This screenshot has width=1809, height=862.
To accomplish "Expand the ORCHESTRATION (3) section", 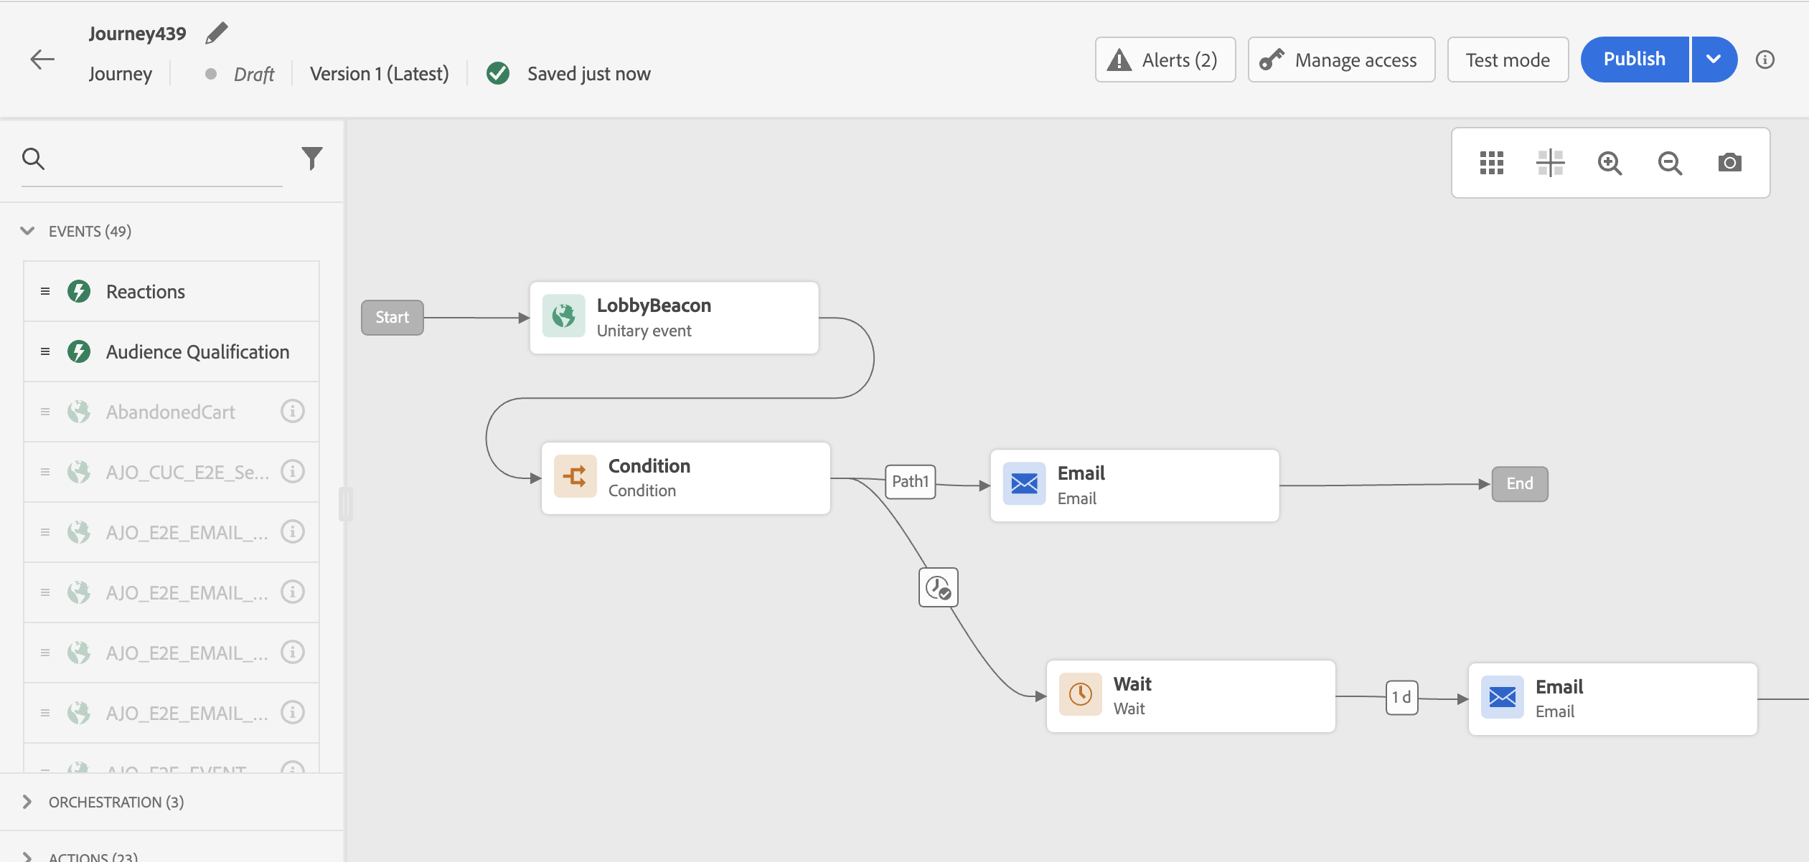I will tap(27, 802).
